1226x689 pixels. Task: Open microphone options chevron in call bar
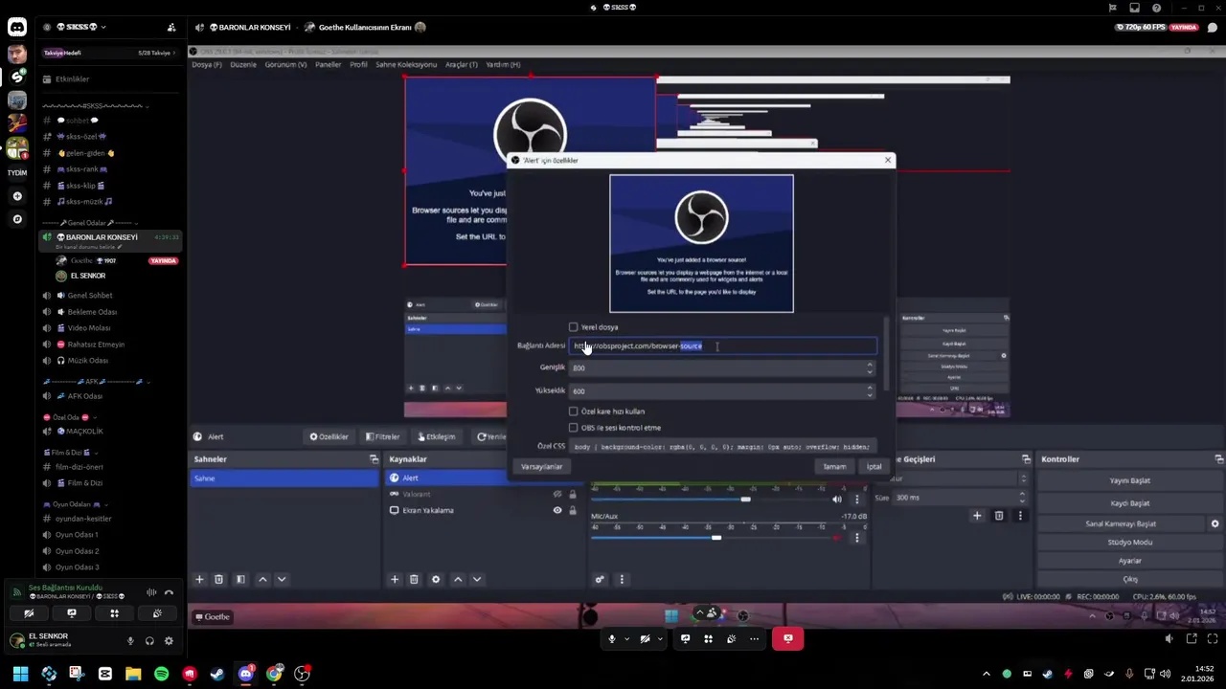[x=627, y=638]
